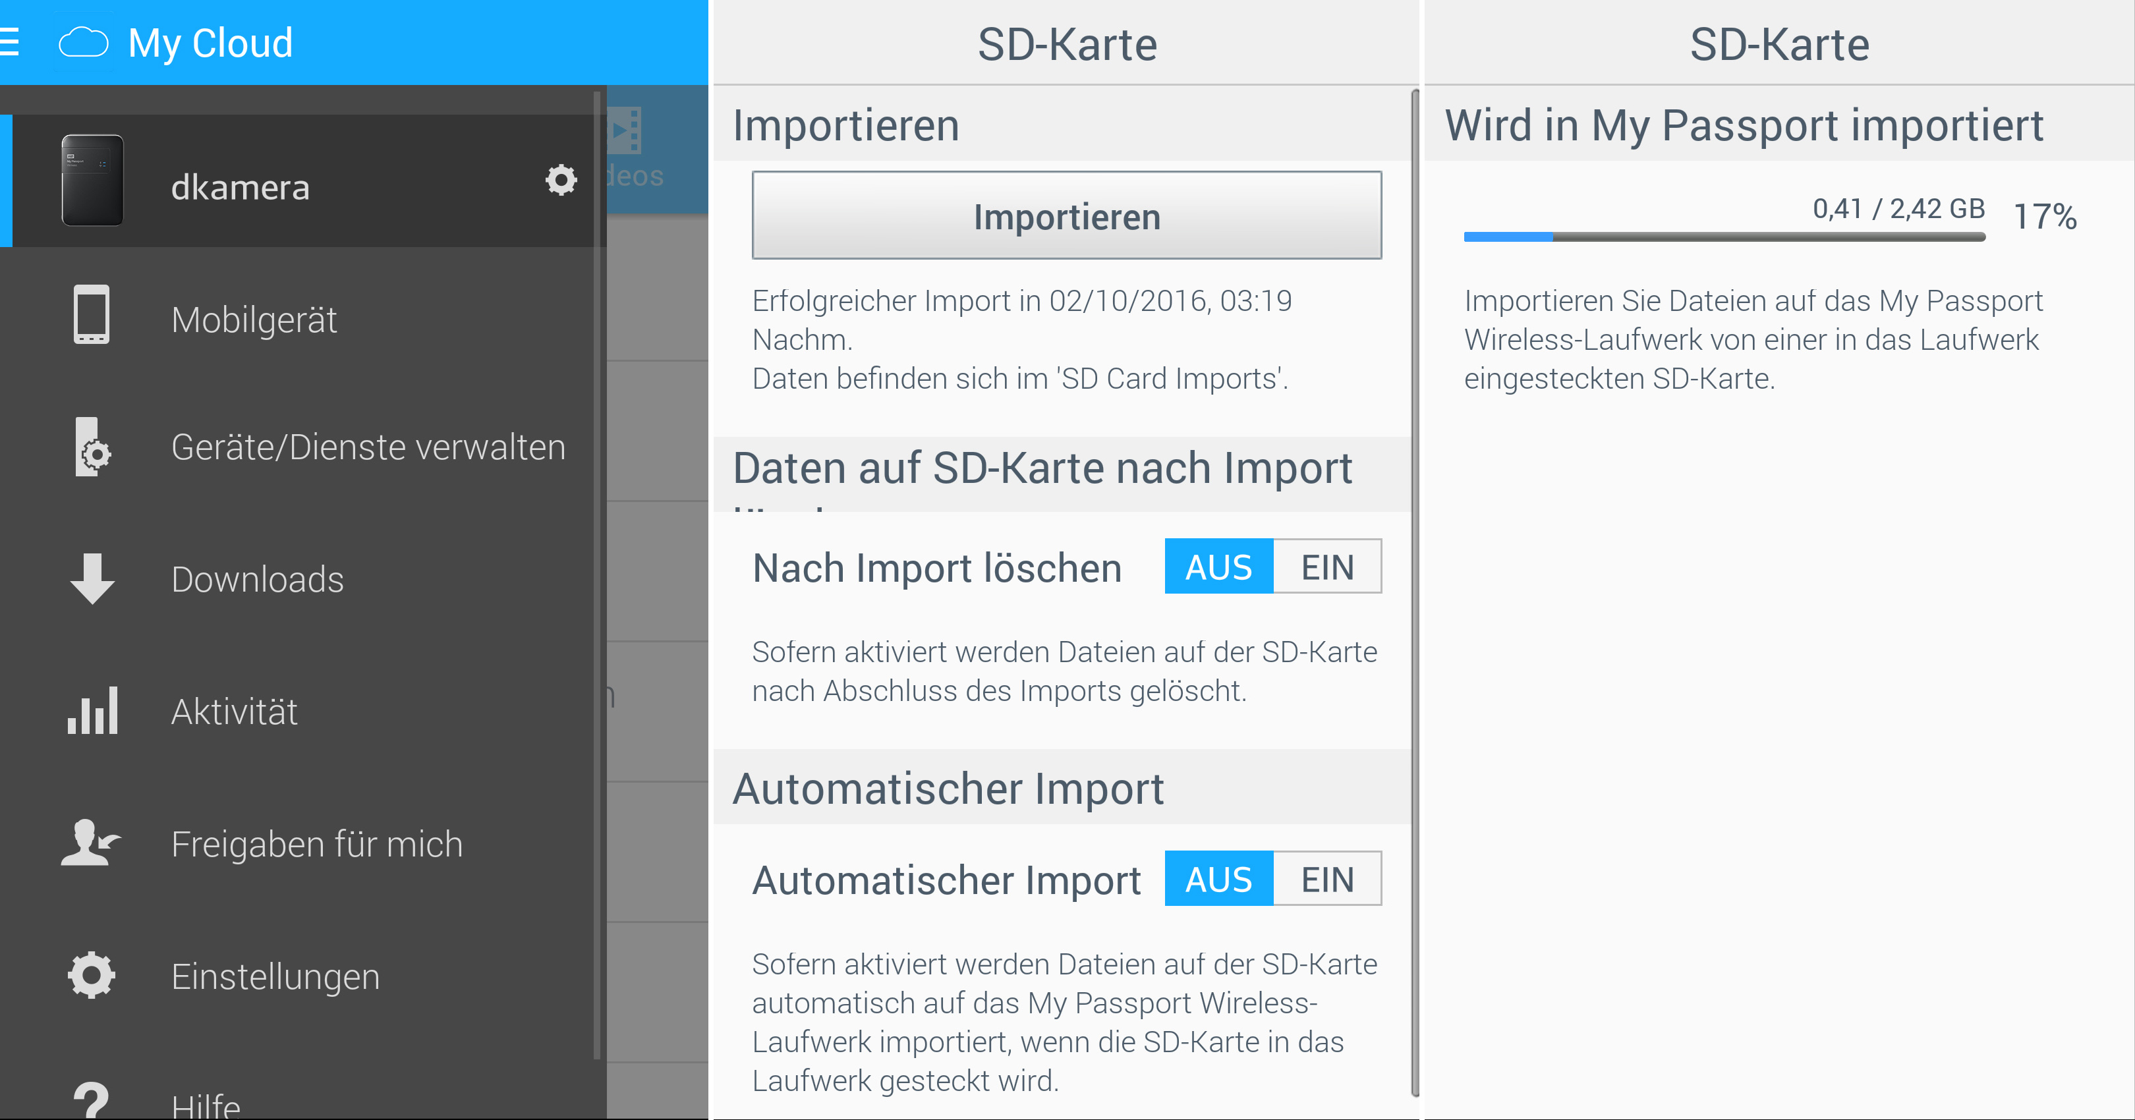Set Nach Import löschen to AUS
Screen dimensions: 2135x1120
coord(1218,567)
